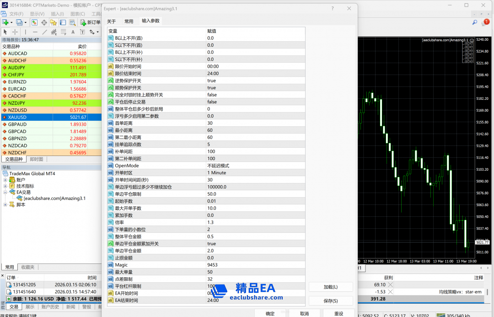Click the vertical line drawing tool

pyautogui.click(x=25, y=32)
